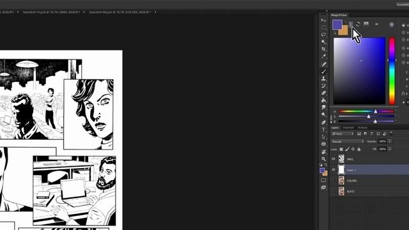Switch to the INKS document tab
The image size is (409, 230).
pos(51,12)
